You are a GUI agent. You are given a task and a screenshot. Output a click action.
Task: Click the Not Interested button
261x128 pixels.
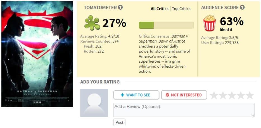pyautogui.click(x=184, y=95)
